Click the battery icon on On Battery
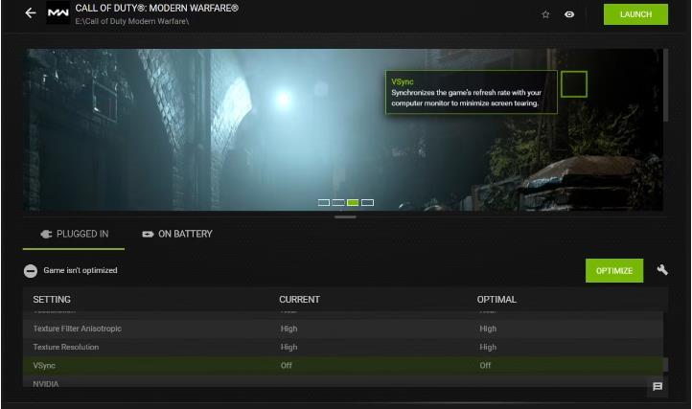 point(148,235)
